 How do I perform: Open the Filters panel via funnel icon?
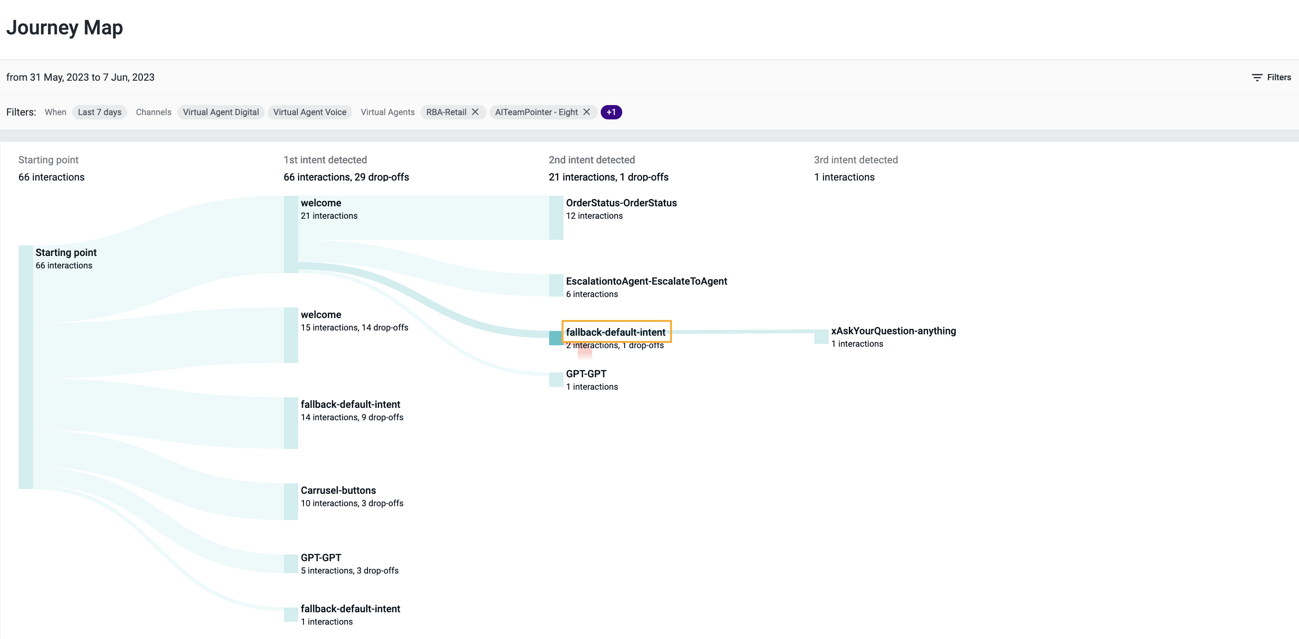pos(1271,77)
